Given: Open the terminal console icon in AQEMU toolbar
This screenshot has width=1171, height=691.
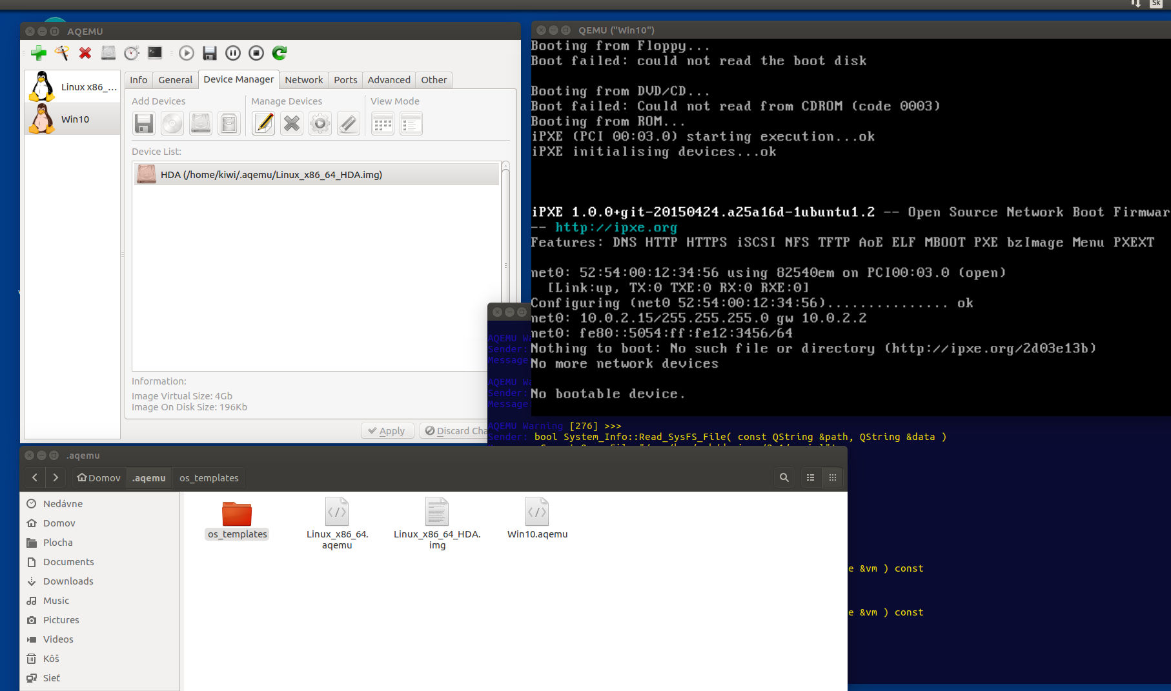Looking at the screenshot, I should (x=155, y=53).
